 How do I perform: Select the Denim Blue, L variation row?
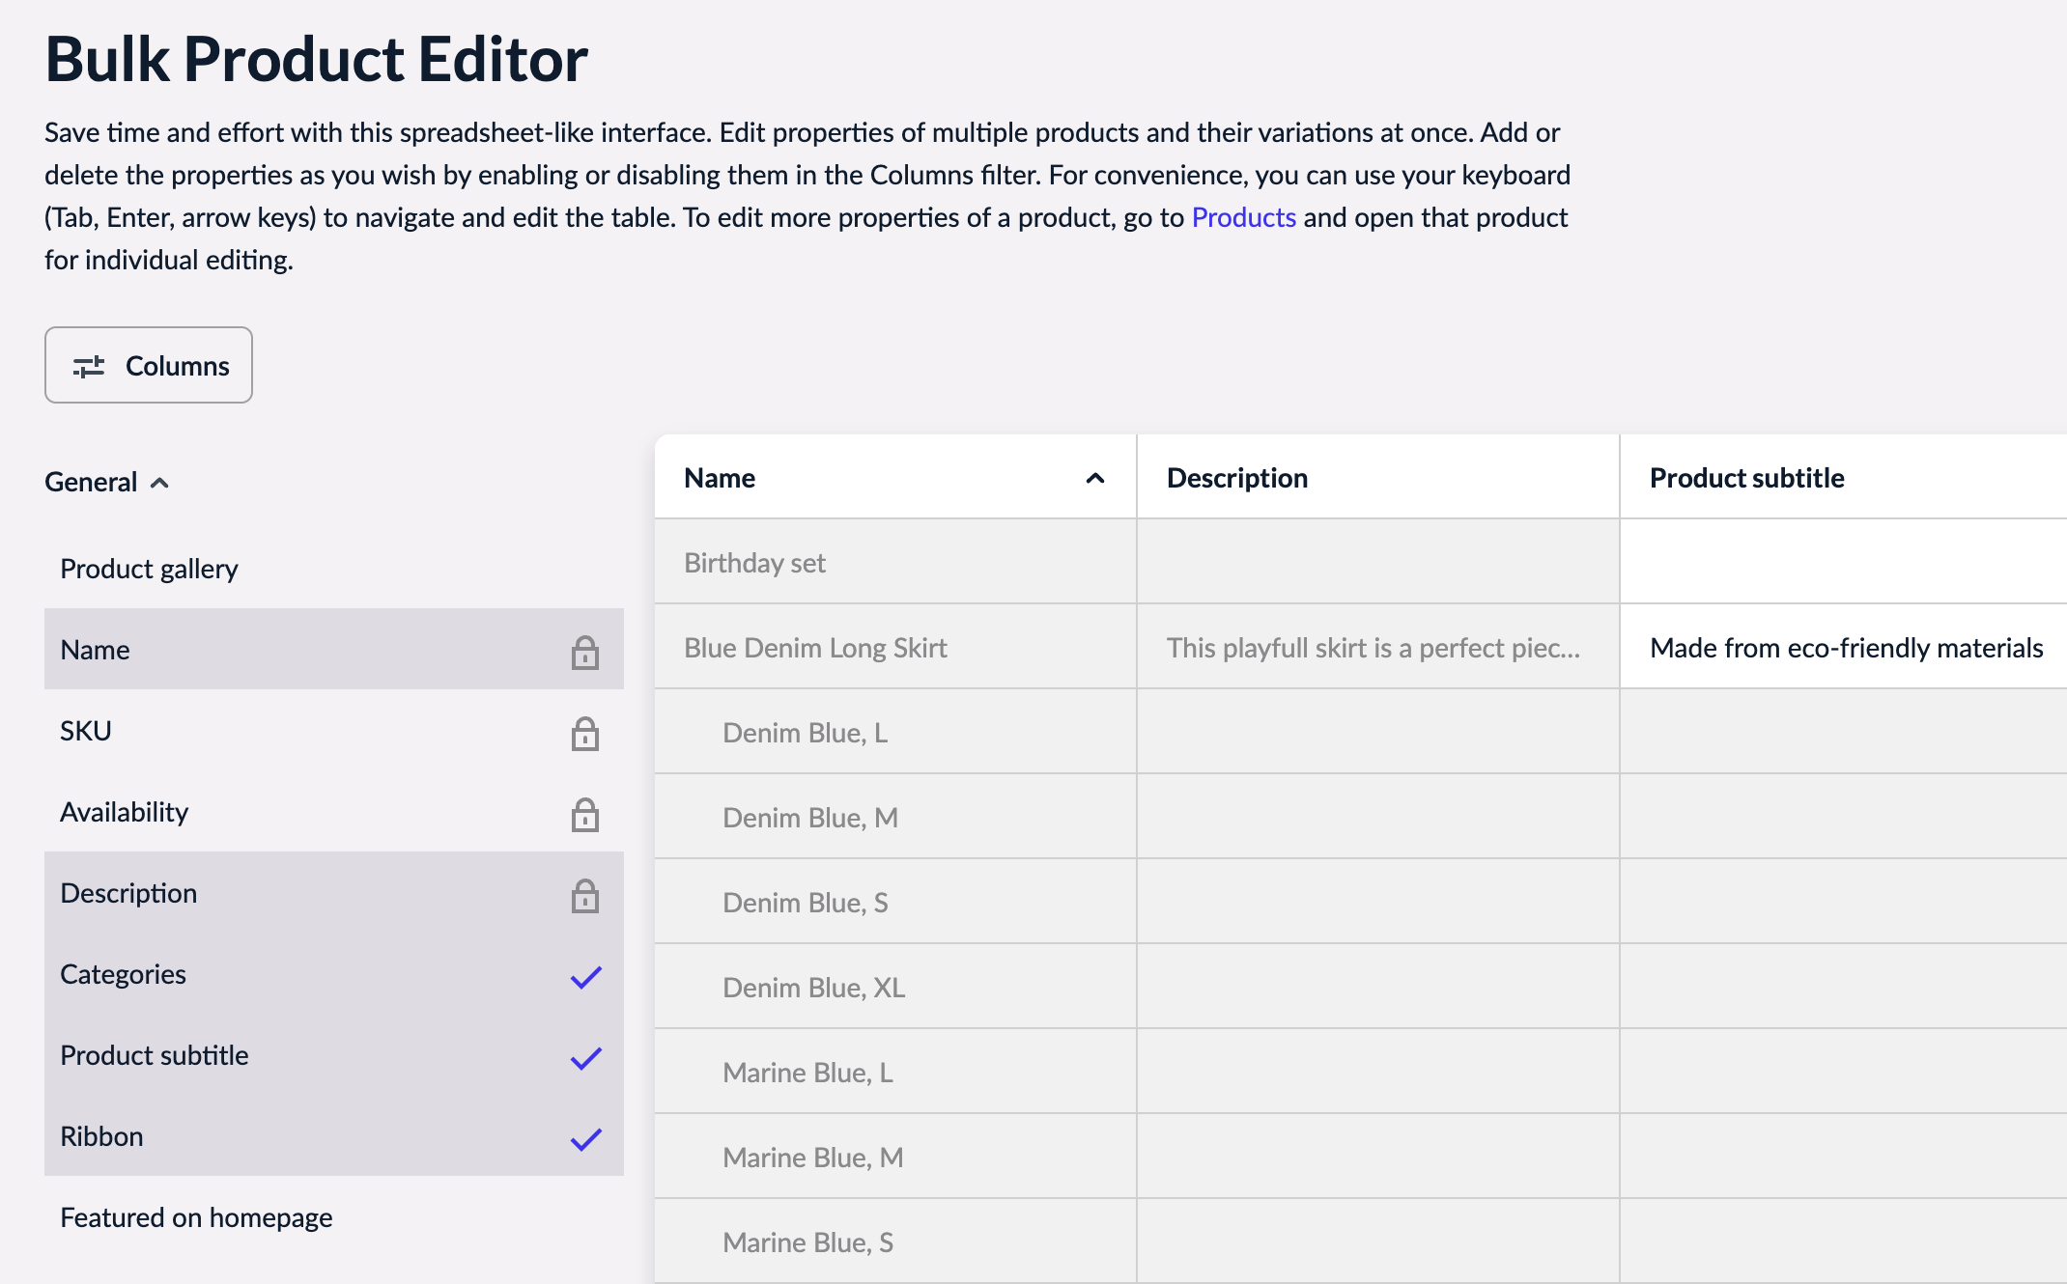click(895, 732)
